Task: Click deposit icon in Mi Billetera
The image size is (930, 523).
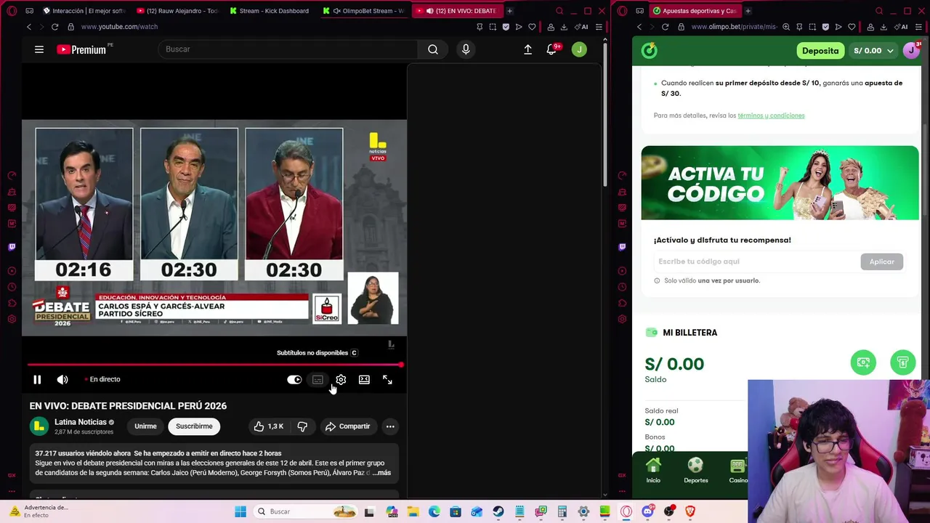Action: tap(863, 362)
